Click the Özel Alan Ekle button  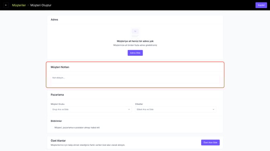pyautogui.click(x=210, y=143)
